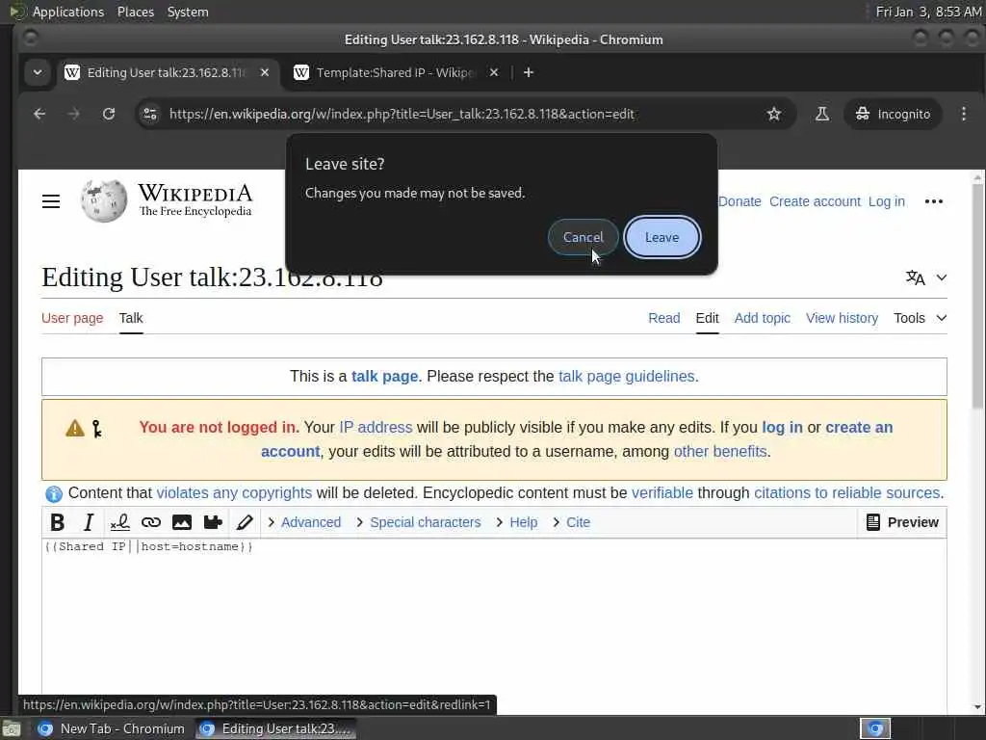Click the Create account link
This screenshot has height=740, width=986.
click(x=815, y=201)
